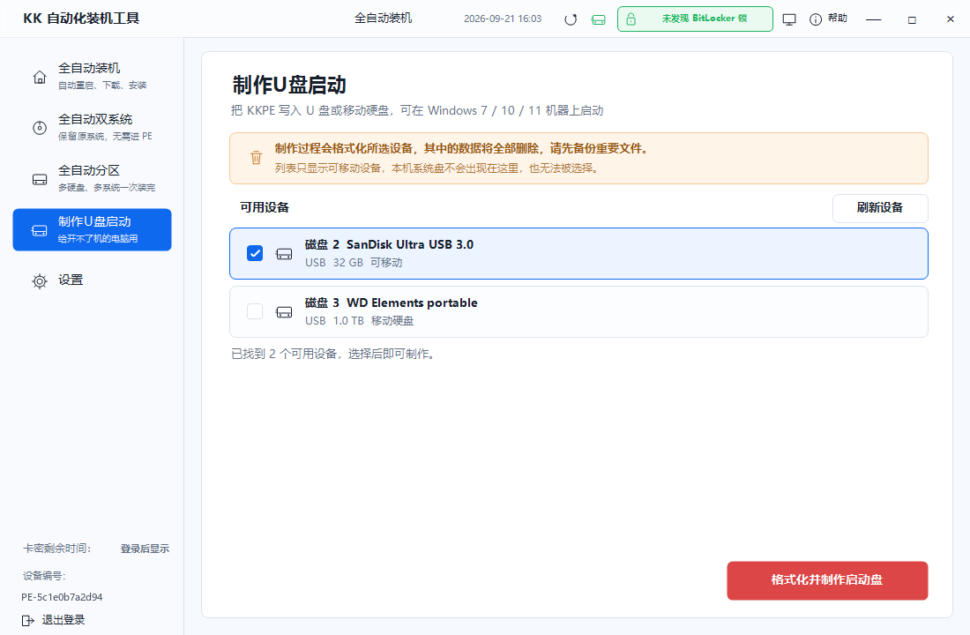Open the 全自动分区 sidebar page

click(93, 178)
